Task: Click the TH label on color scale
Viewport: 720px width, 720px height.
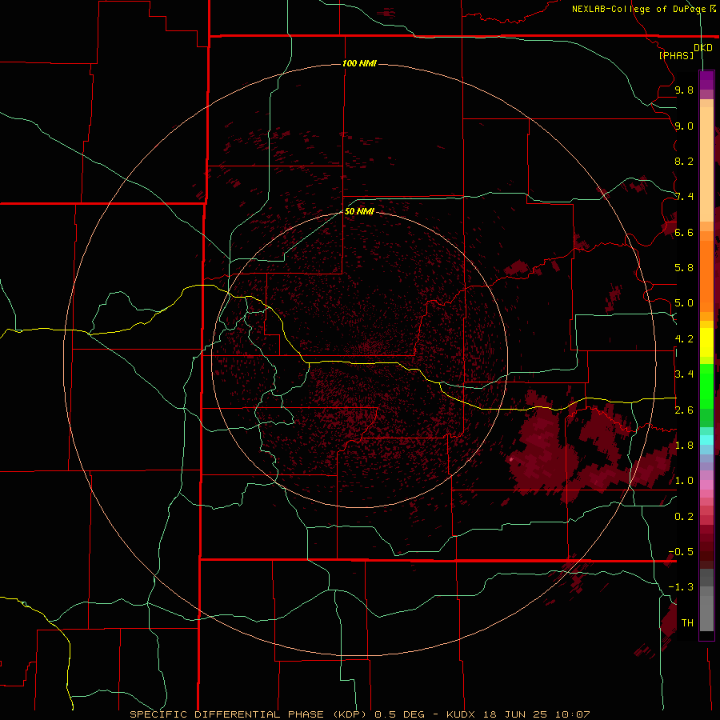Action: point(687,623)
